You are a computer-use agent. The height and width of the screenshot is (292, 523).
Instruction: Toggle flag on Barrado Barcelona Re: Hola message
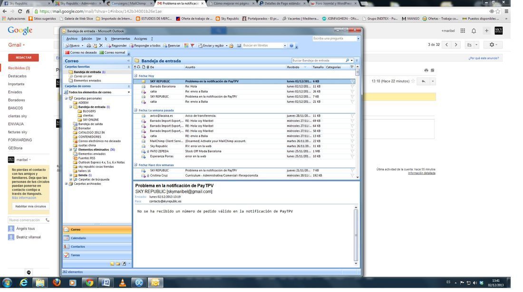click(x=352, y=87)
